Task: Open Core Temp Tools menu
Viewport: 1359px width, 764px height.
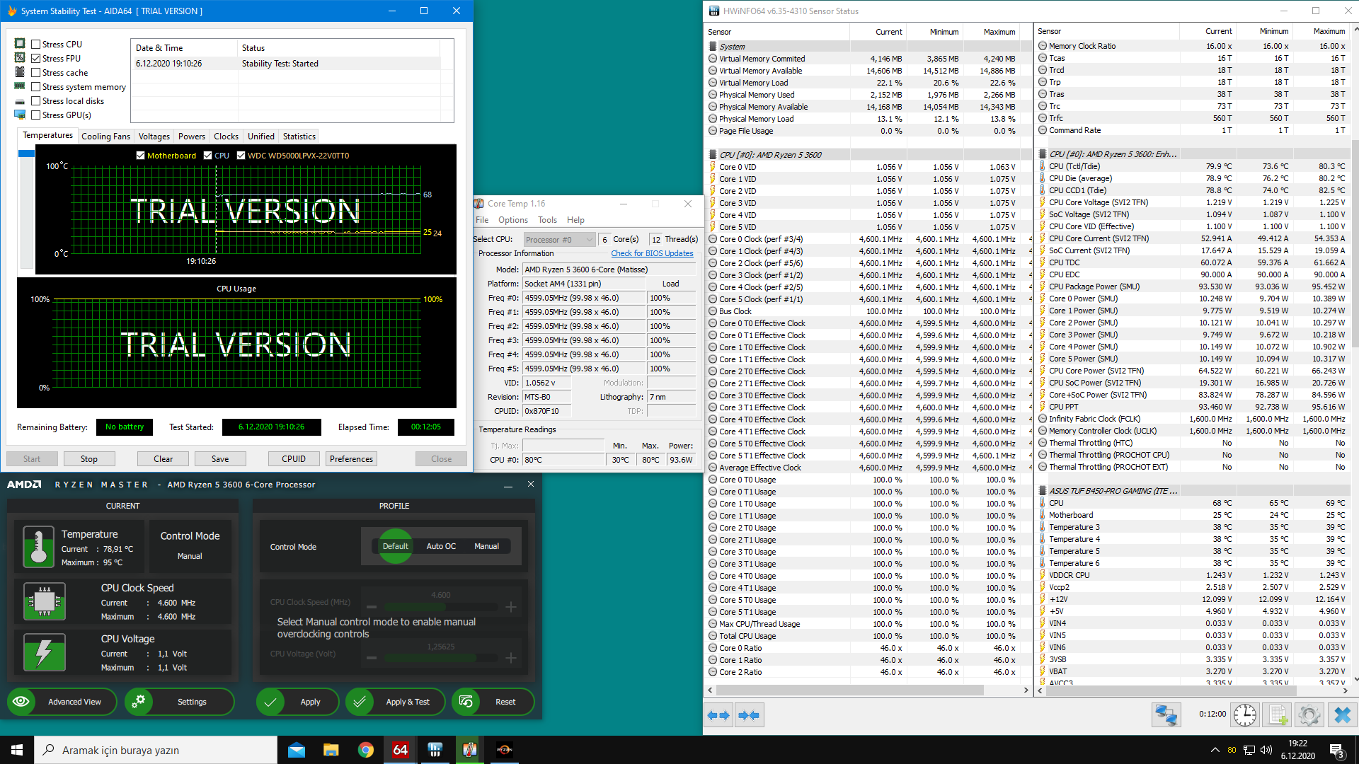Action: (547, 220)
